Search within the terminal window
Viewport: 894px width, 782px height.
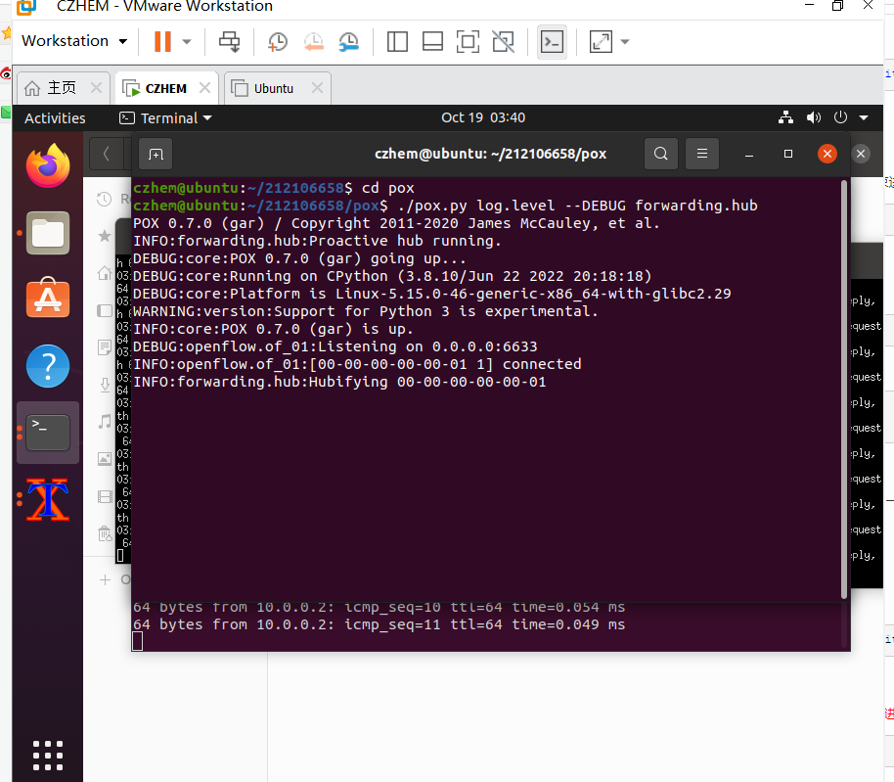[661, 154]
